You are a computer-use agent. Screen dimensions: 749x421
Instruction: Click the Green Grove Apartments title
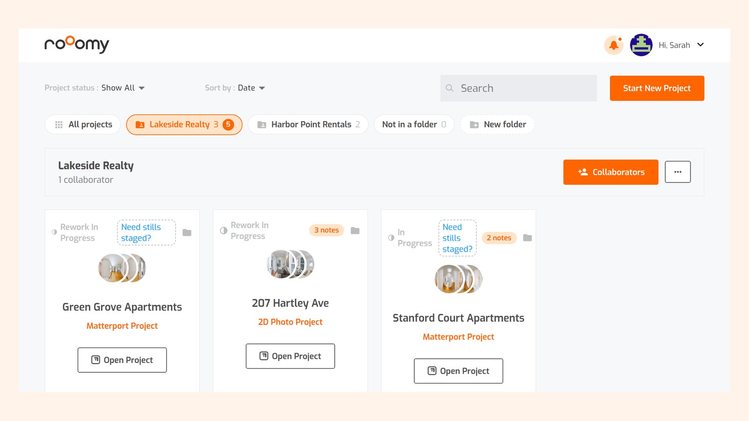click(x=122, y=307)
